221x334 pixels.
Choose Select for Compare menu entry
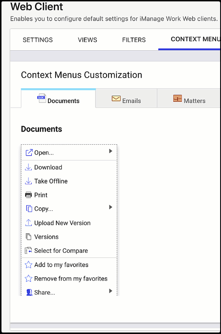point(69,251)
